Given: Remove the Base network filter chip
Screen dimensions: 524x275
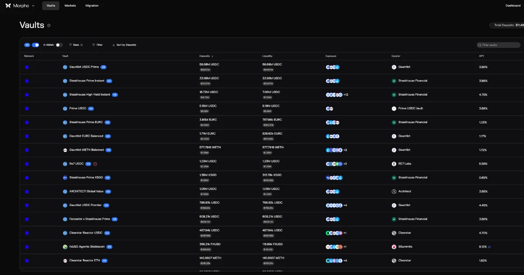Looking at the screenshot, I should [81, 45].
